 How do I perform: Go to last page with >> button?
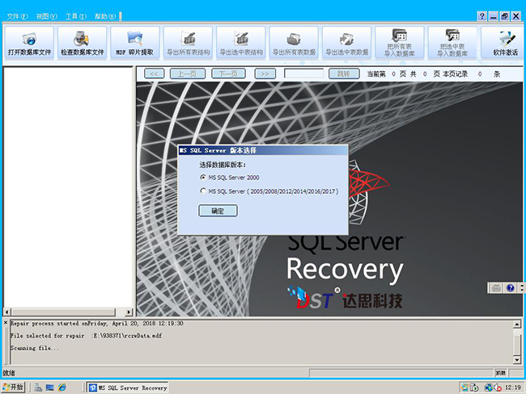(x=265, y=73)
